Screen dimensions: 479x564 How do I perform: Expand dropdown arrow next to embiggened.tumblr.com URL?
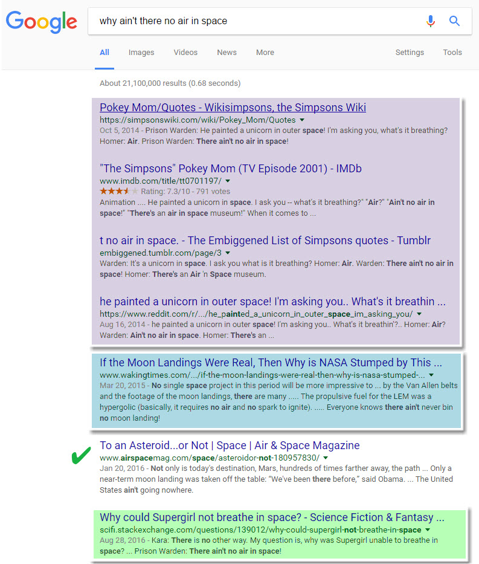[228, 253]
